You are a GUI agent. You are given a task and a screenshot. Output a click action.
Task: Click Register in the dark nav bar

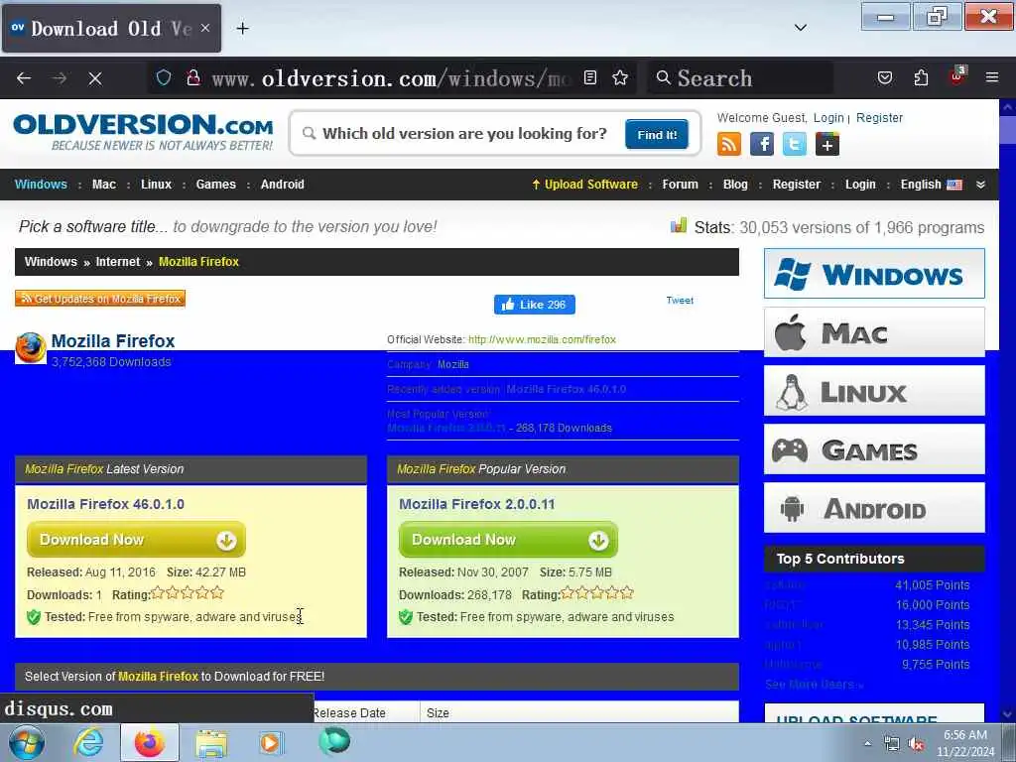coord(796,184)
